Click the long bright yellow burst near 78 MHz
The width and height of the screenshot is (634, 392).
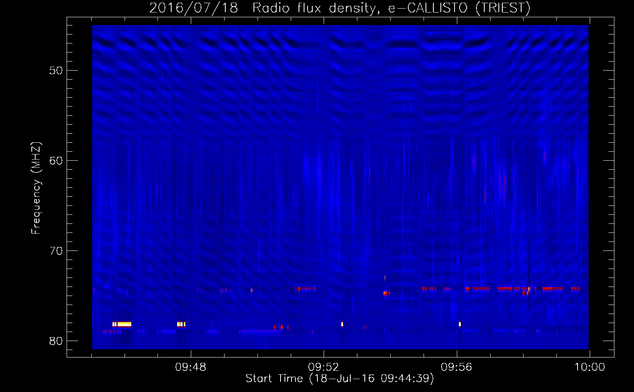pos(124,324)
